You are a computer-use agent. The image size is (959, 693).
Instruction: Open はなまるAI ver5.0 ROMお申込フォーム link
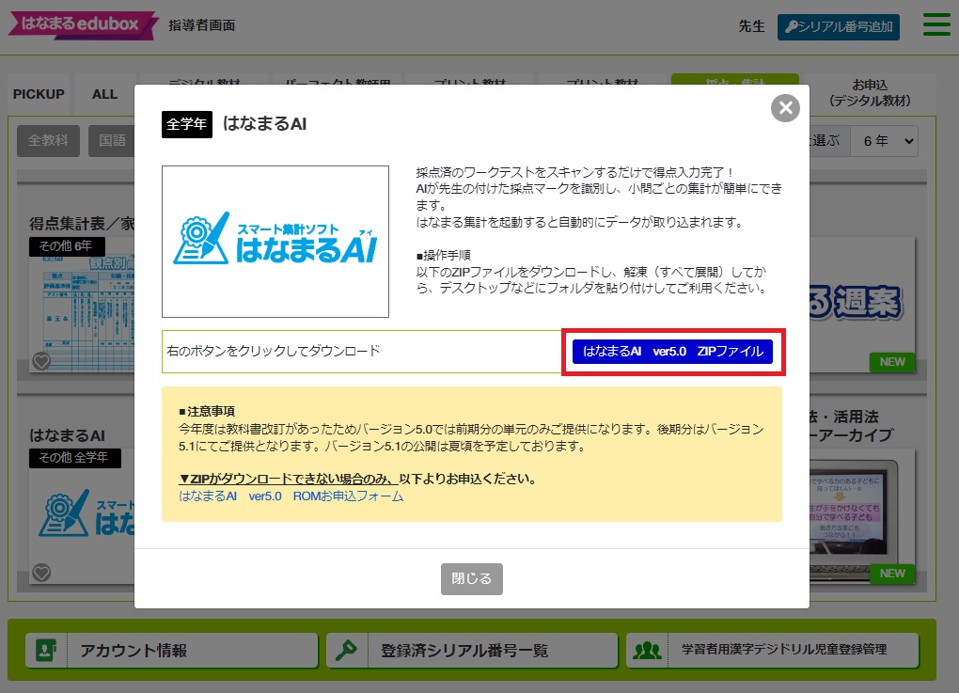point(291,496)
